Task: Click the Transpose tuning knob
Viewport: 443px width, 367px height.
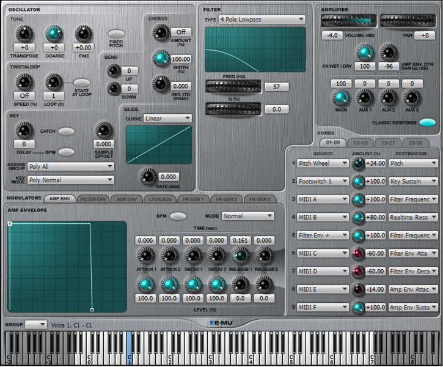Action: [24, 34]
